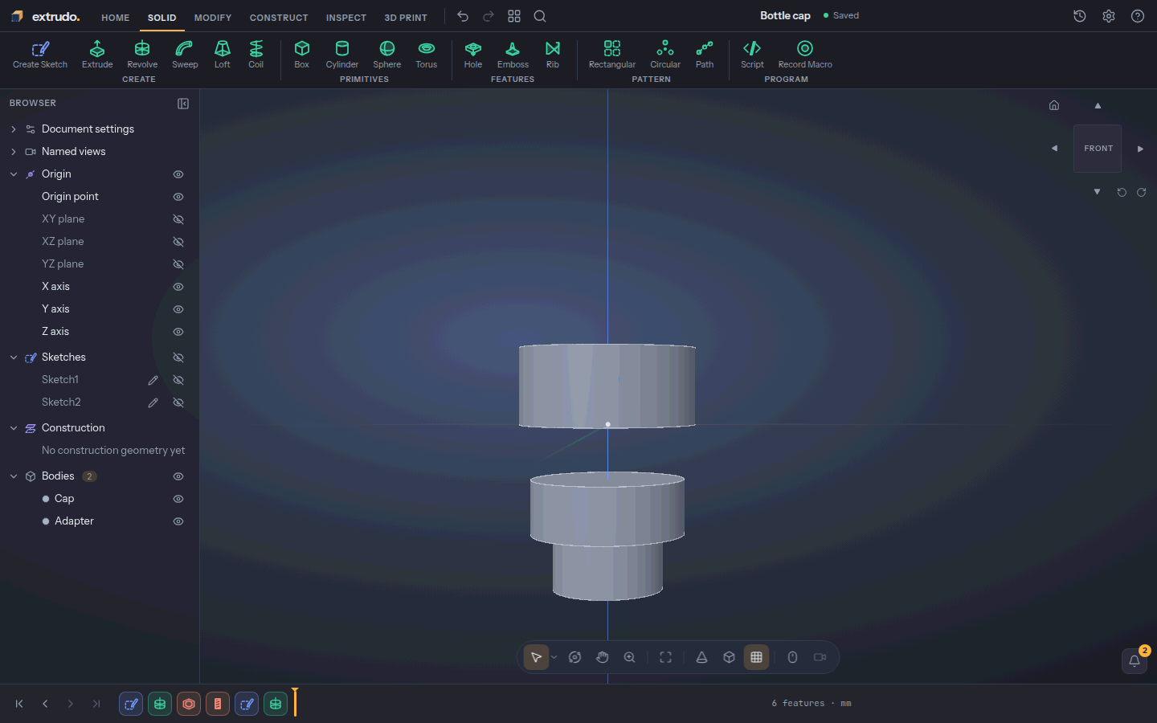Click the FRONT face of the view cube
Viewport: 1157px width, 723px height.
point(1098,149)
